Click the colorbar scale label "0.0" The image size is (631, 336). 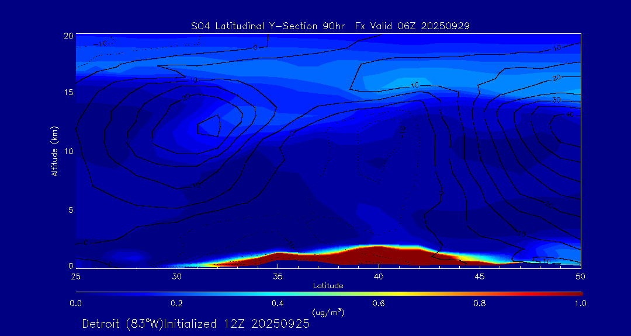(x=75, y=303)
